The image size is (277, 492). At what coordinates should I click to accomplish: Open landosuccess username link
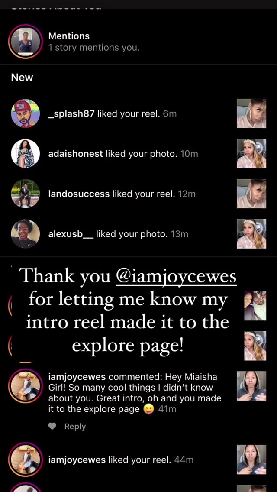coord(79,194)
